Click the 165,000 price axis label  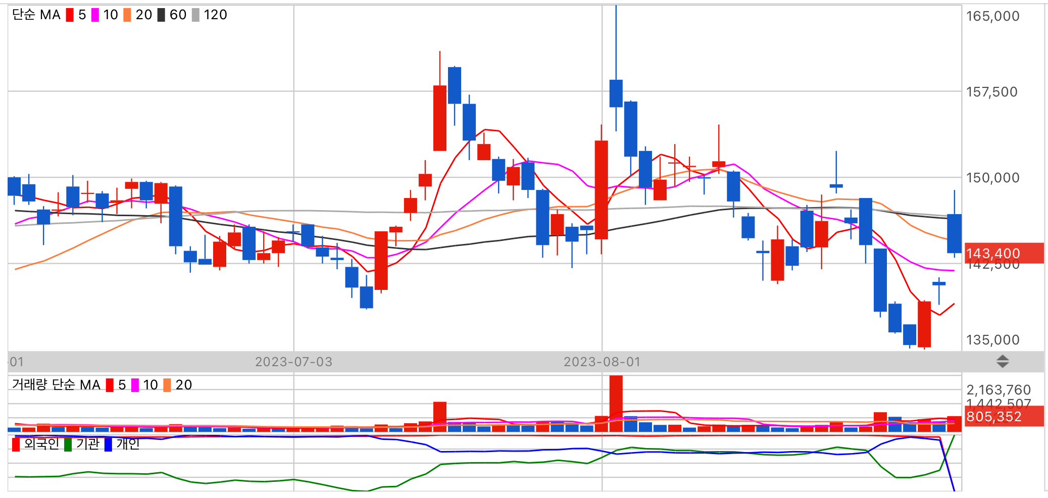coord(992,16)
